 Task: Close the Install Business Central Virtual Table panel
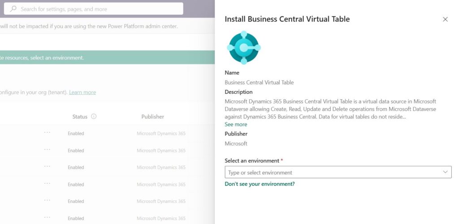pos(445,19)
